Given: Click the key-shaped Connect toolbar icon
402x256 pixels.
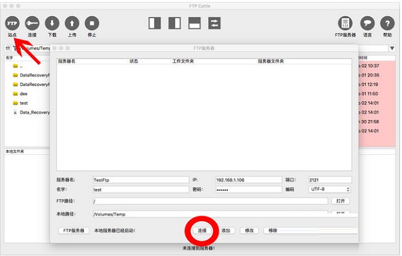Looking at the screenshot, I should click(x=32, y=23).
